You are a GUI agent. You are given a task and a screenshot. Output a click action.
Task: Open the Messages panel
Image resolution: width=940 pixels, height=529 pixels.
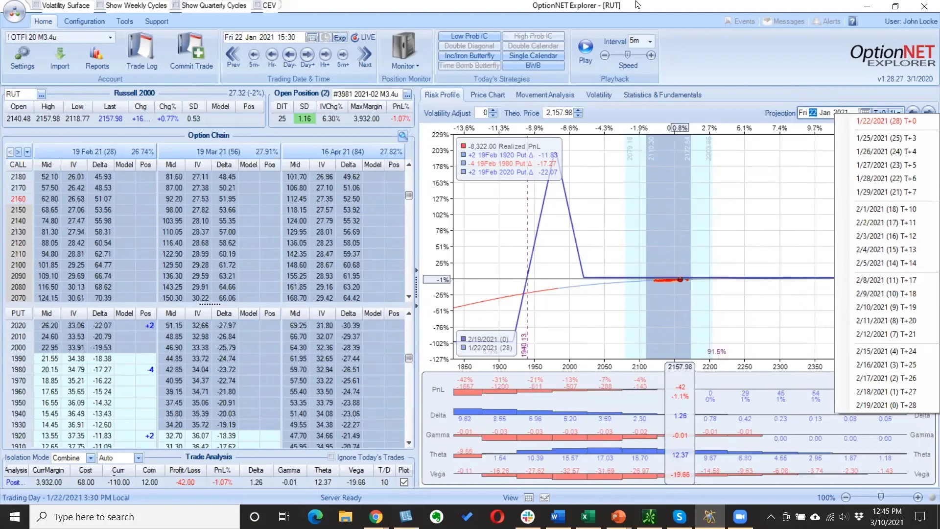pyautogui.click(x=784, y=22)
